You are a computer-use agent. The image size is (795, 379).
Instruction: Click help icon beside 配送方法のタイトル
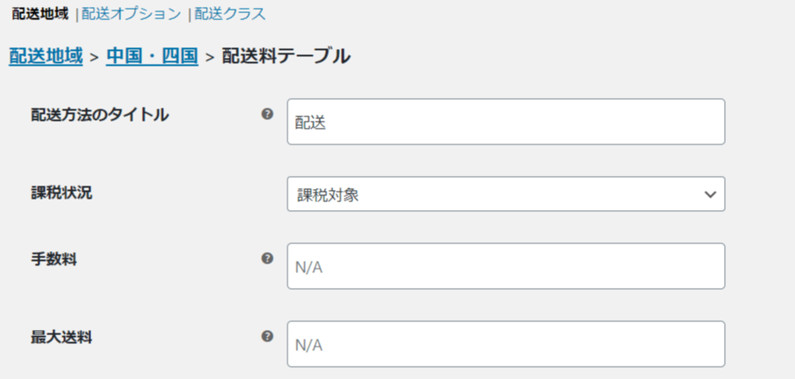coord(267,115)
